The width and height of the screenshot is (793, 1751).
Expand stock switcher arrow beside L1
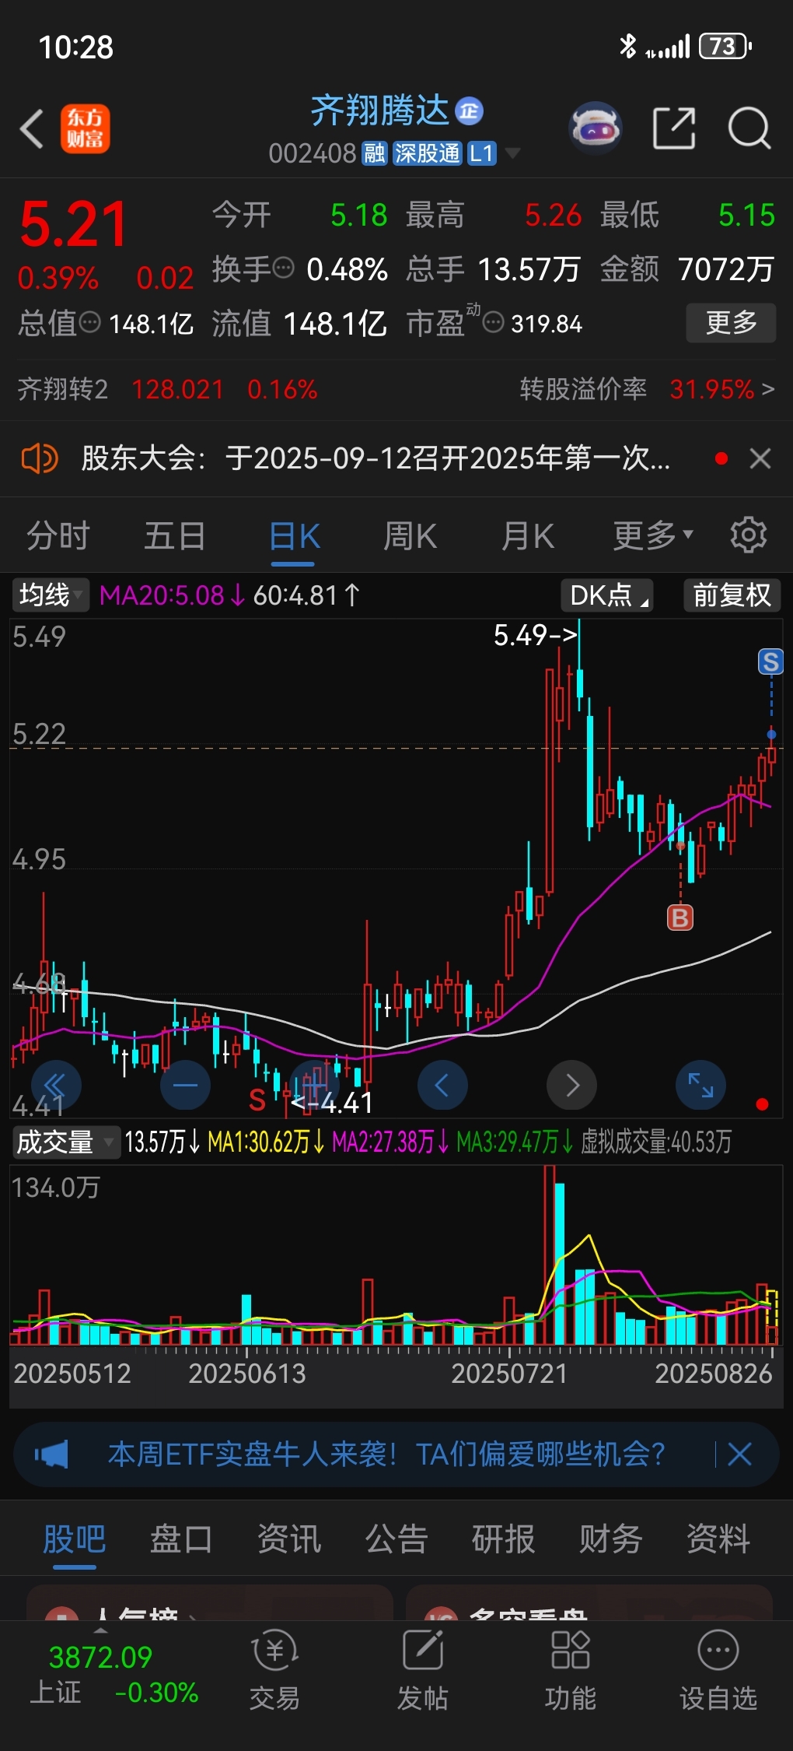point(512,153)
